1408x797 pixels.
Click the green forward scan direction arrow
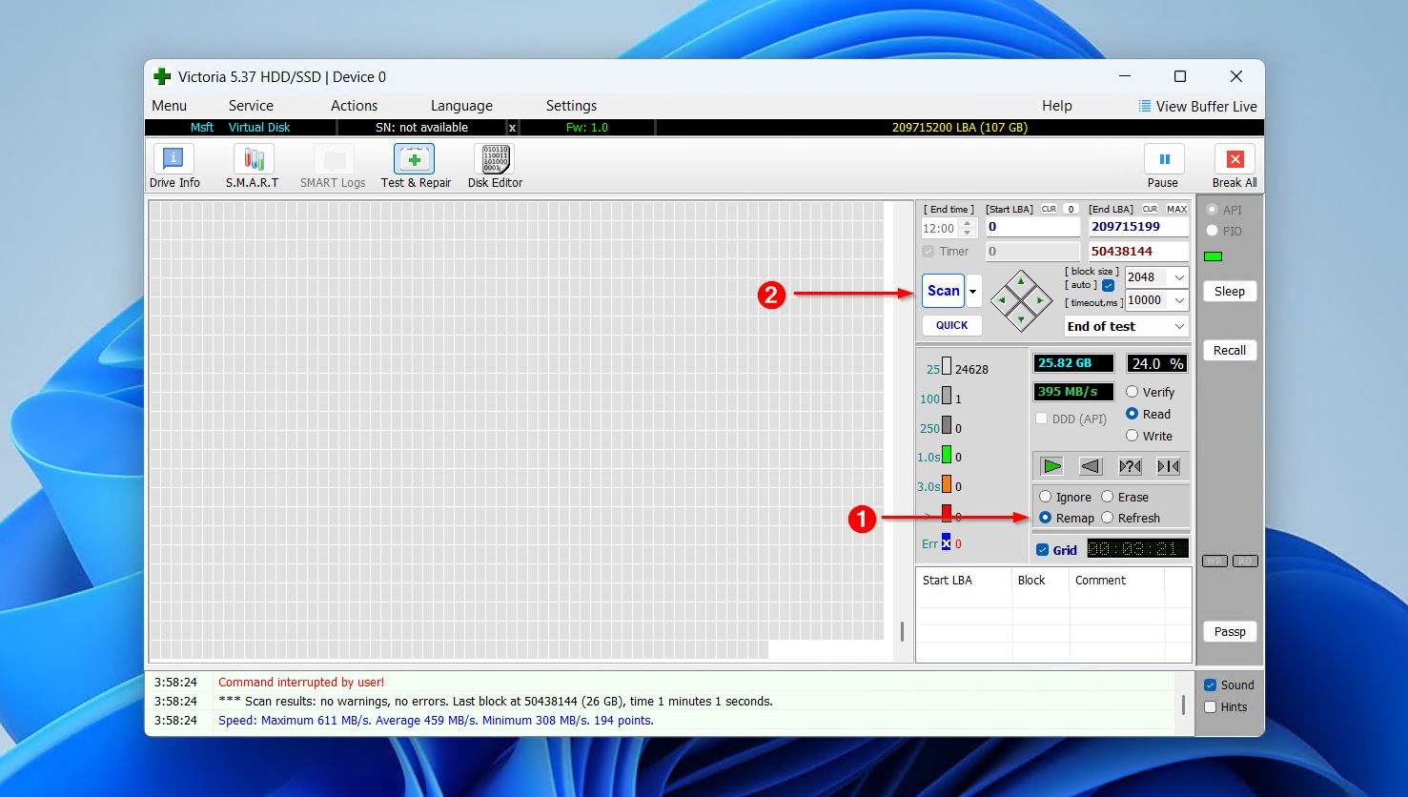point(1051,465)
